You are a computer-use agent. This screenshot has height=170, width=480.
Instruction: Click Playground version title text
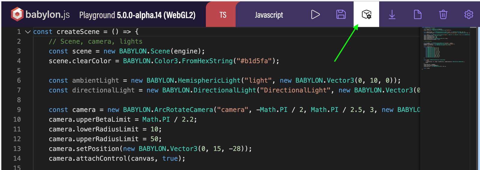point(137,15)
